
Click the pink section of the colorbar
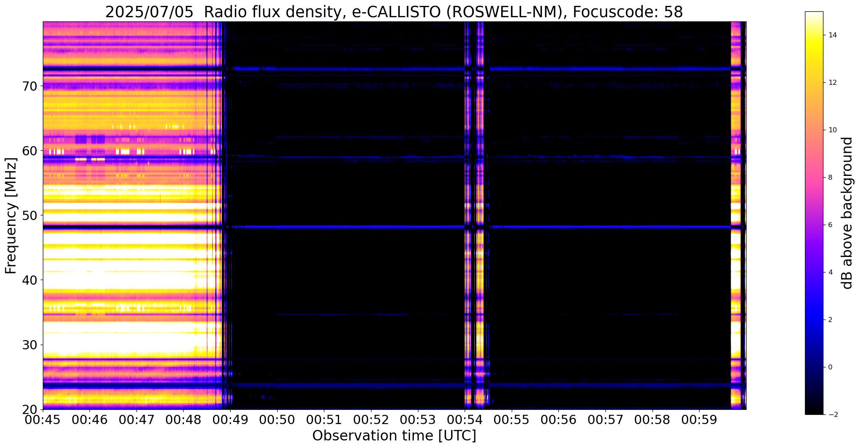click(x=814, y=181)
